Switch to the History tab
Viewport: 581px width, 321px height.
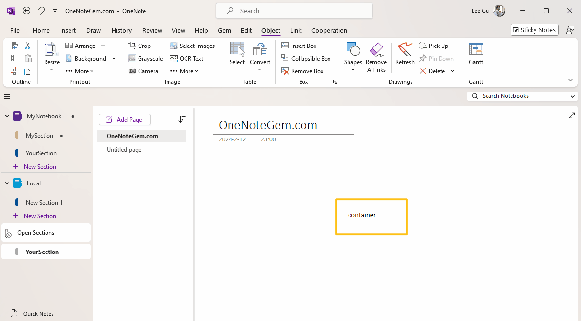pyautogui.click(x=121, y=30)
